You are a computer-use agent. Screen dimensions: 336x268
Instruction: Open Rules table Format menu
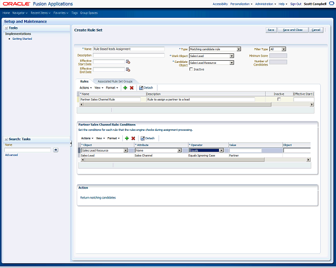[112, 88]
